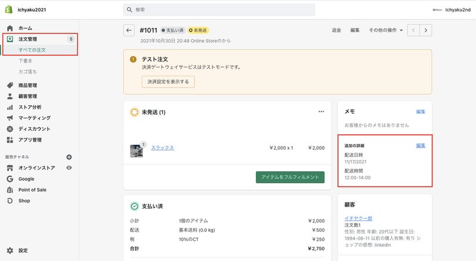Click the 支払い済 checkmark icon
Viewport: 476px width, 261px height.
[134, 206]
